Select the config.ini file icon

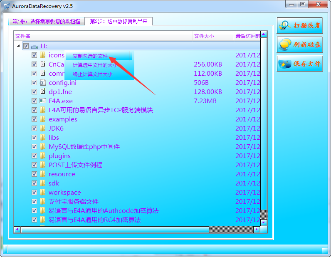(x=43, y=82)
